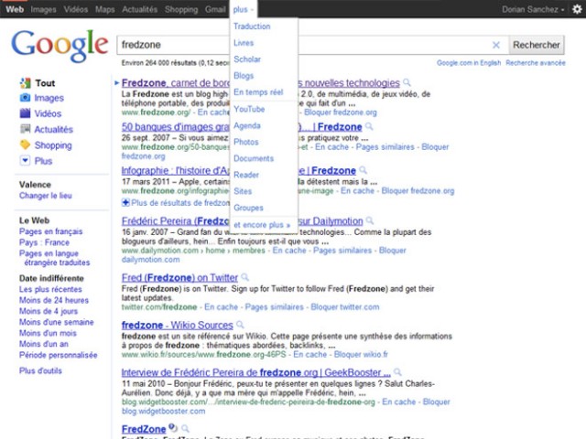Choose En temps réel from the plus menu
586x439 pixels.
(258, 92)
